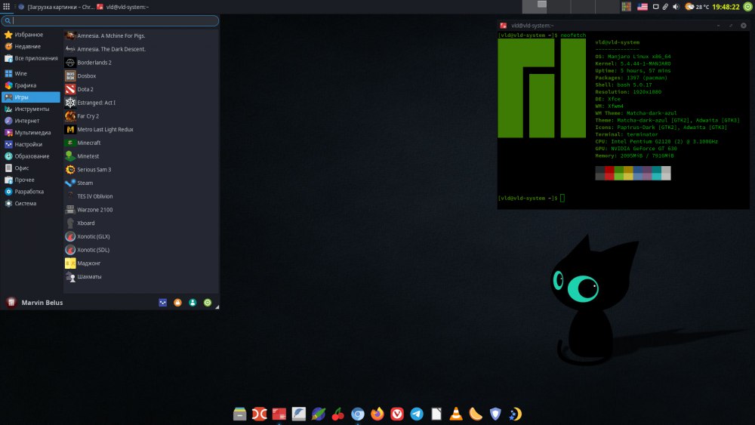Open Firefox from the dock
Screen dimensions: 755x425
pyautogui.click(x=377, y=414)
